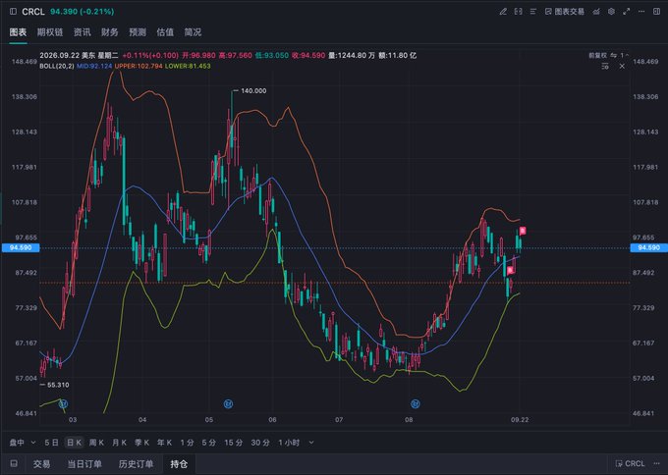Click the earnings marker near March
The height and width of the screenshot is (475, 668).
pyautogui.click(x=63, y=404)
